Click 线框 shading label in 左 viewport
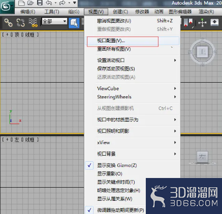222x214 pixels. (29, 139)
